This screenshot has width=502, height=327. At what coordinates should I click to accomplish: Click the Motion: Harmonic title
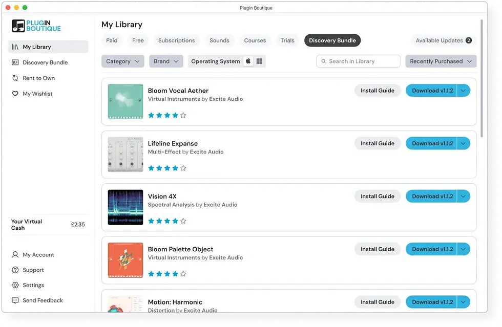[x=175, y=302]
